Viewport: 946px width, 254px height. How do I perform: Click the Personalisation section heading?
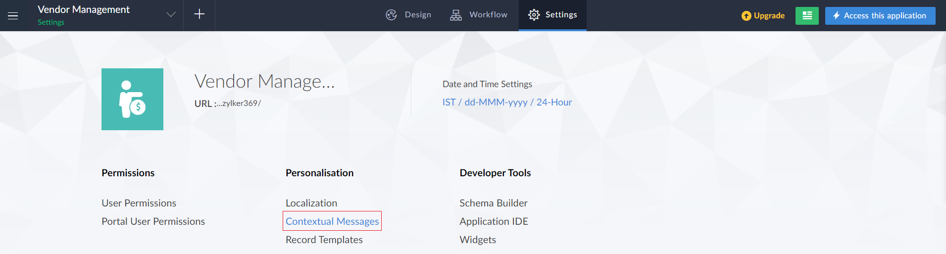[320, 173]
